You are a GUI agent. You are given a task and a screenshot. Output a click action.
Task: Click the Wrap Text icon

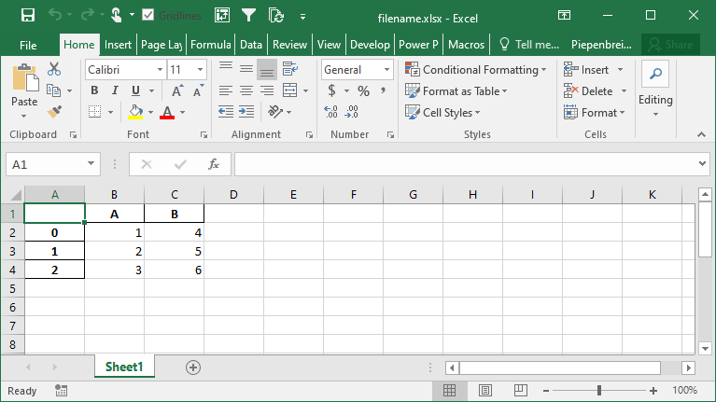(289, 69)
